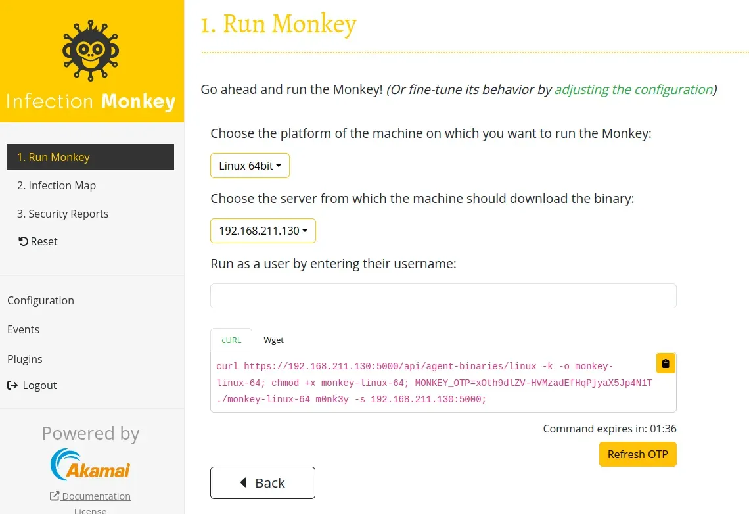The image size is (749, 514).
Task: Click the copy-to-clipboard icon next to the command
Action: [665, 363]
